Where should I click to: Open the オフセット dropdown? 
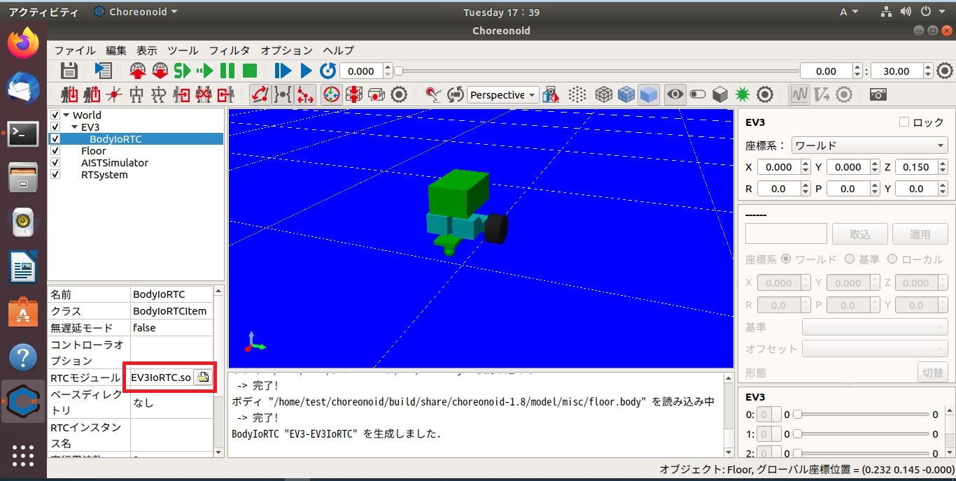click(x=875, y=349)
